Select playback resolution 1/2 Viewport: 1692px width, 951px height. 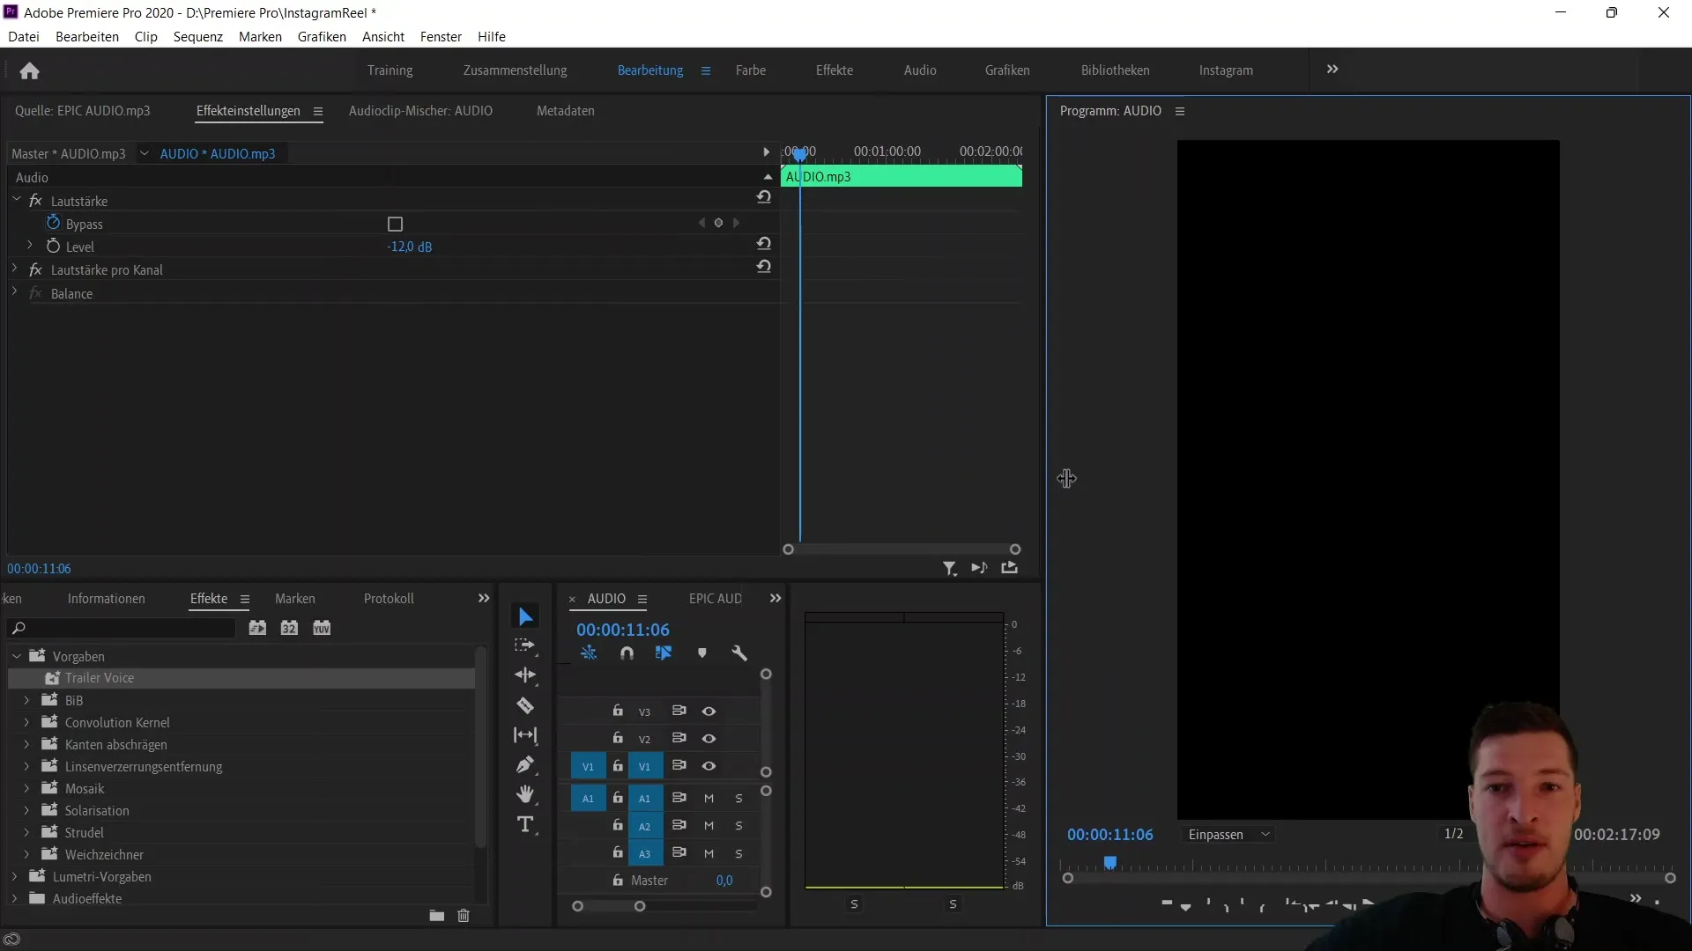pos(1454,834)
